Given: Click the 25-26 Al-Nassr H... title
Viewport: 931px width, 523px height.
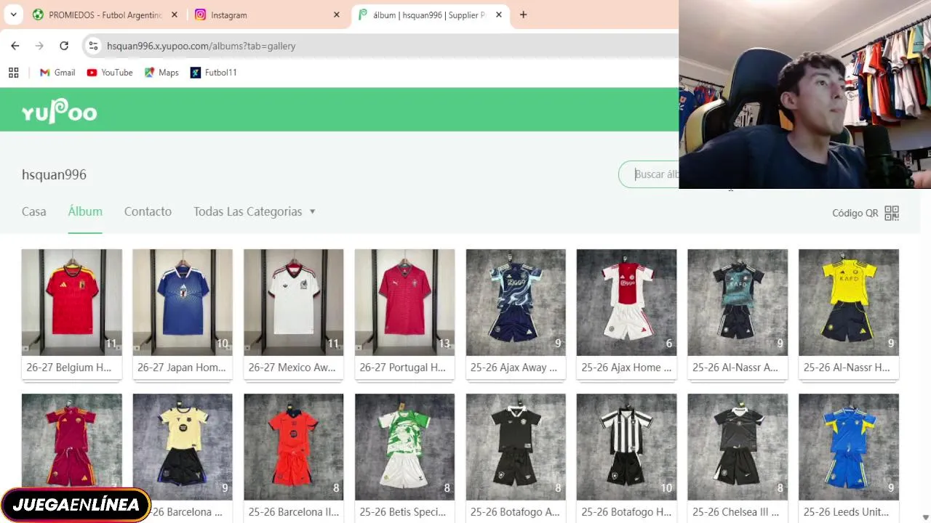Looking at the screenshot, I should click(x=847, y=368).
